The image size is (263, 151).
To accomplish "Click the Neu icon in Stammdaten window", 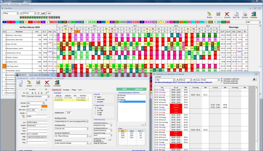I will (x=21, y=82).
